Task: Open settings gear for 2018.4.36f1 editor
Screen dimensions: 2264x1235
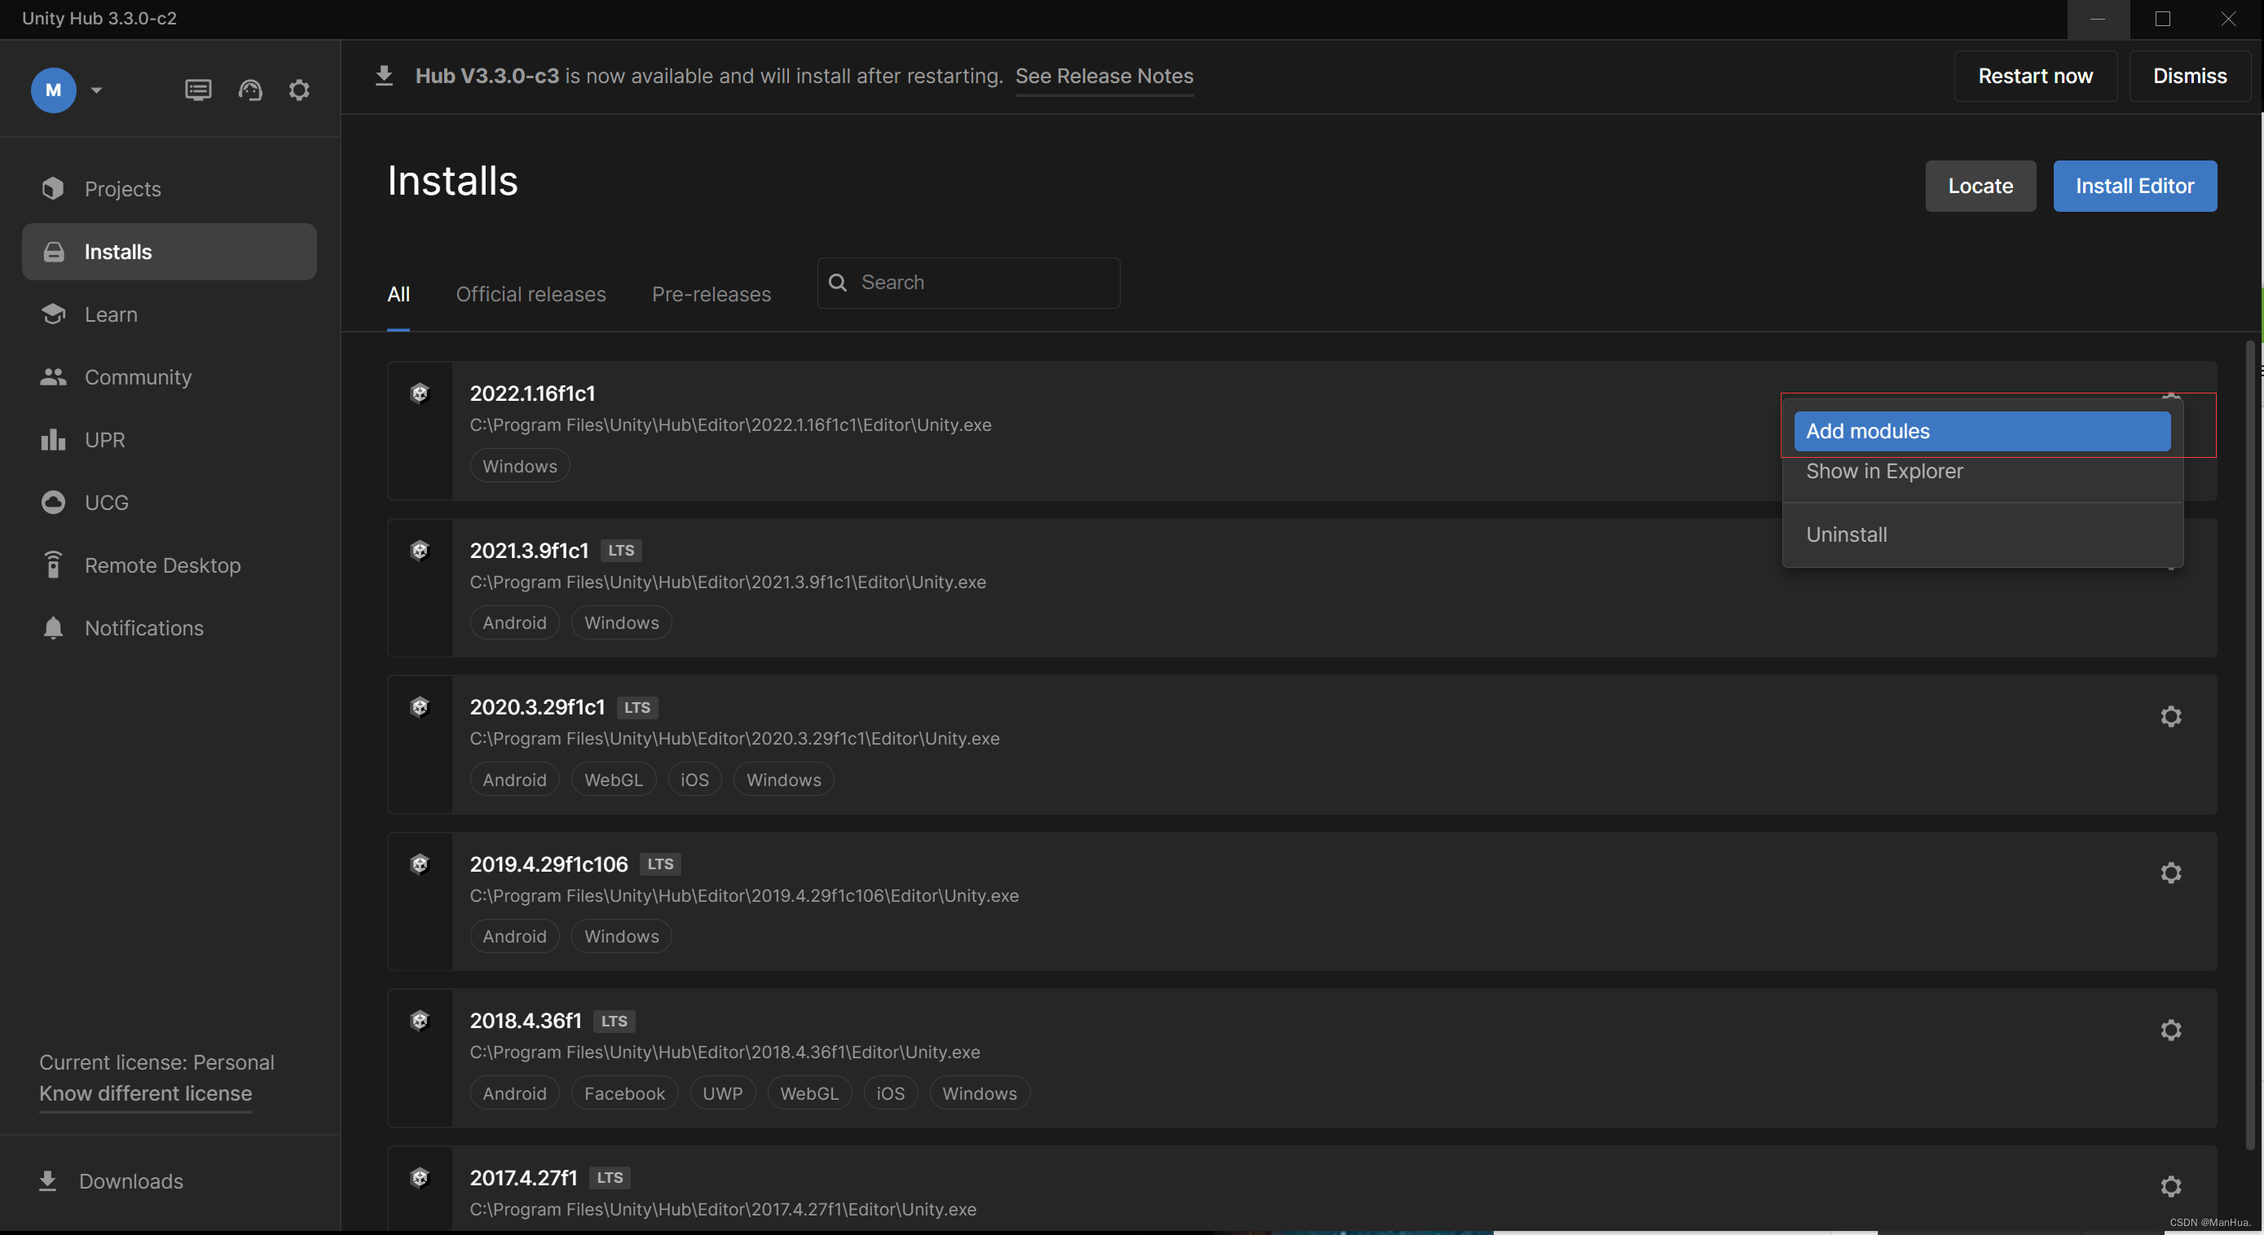Action: [2170, 1030]
